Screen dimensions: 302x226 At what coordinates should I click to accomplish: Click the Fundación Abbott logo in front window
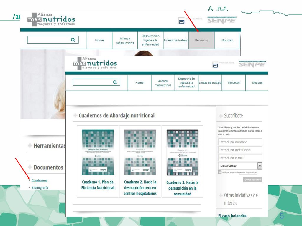click(x=223, y=64)
